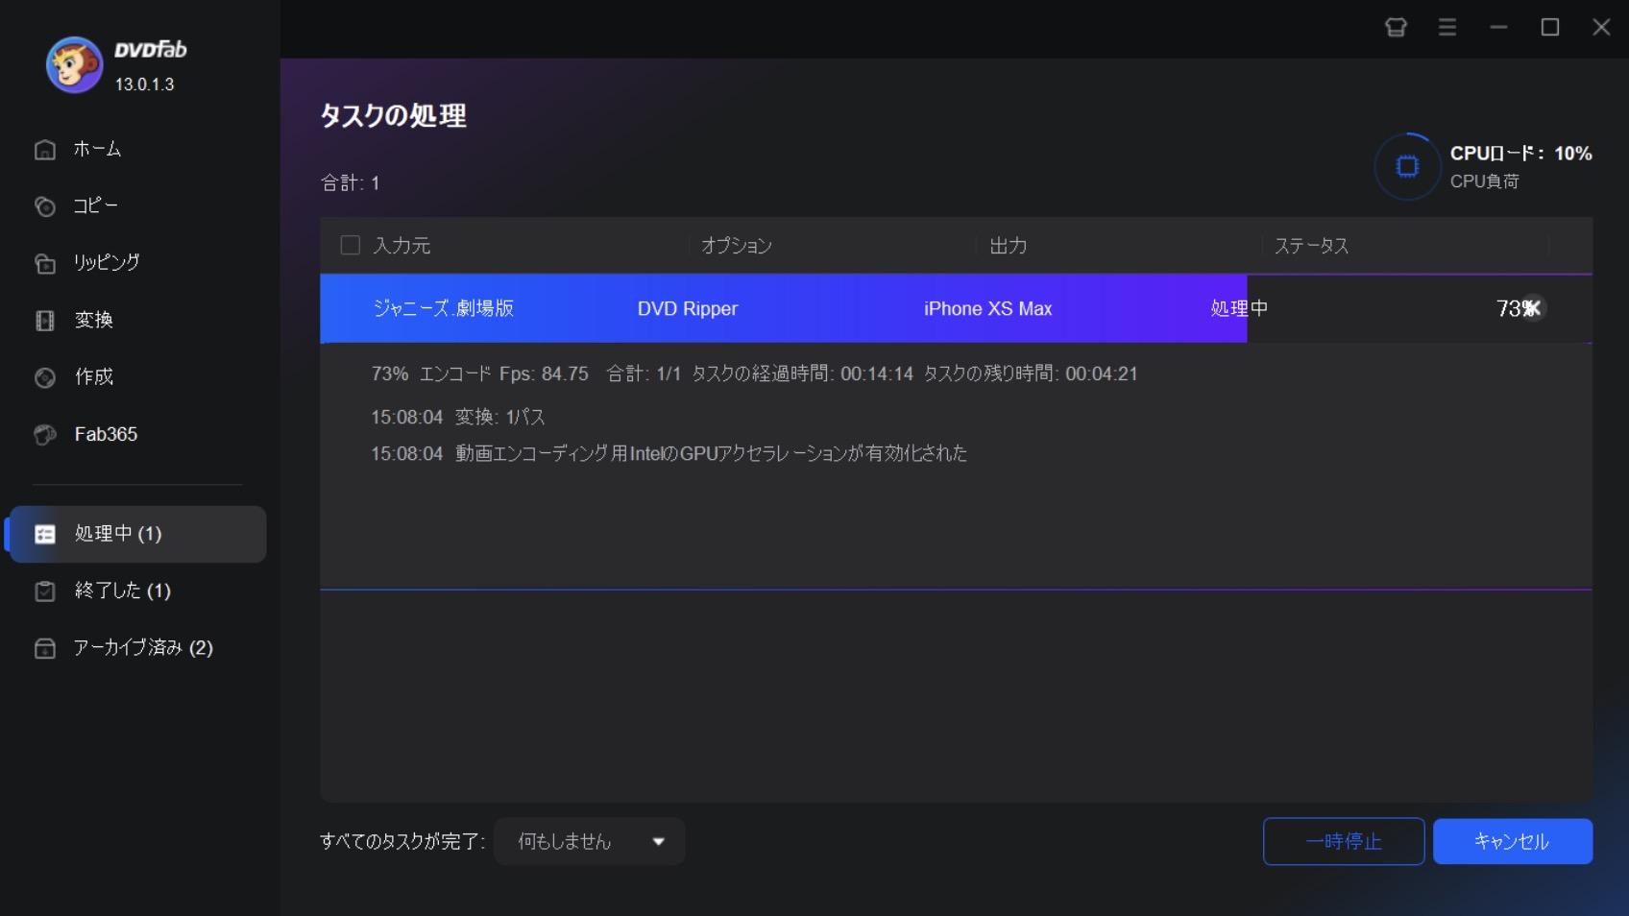
Task: Open リッピング module
Action: tap(107, 262)
